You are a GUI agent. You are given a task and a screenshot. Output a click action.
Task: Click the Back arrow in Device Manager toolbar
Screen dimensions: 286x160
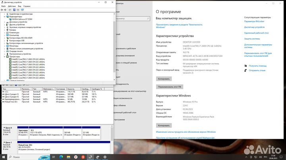pyautogui.click(x=2, y=10)
